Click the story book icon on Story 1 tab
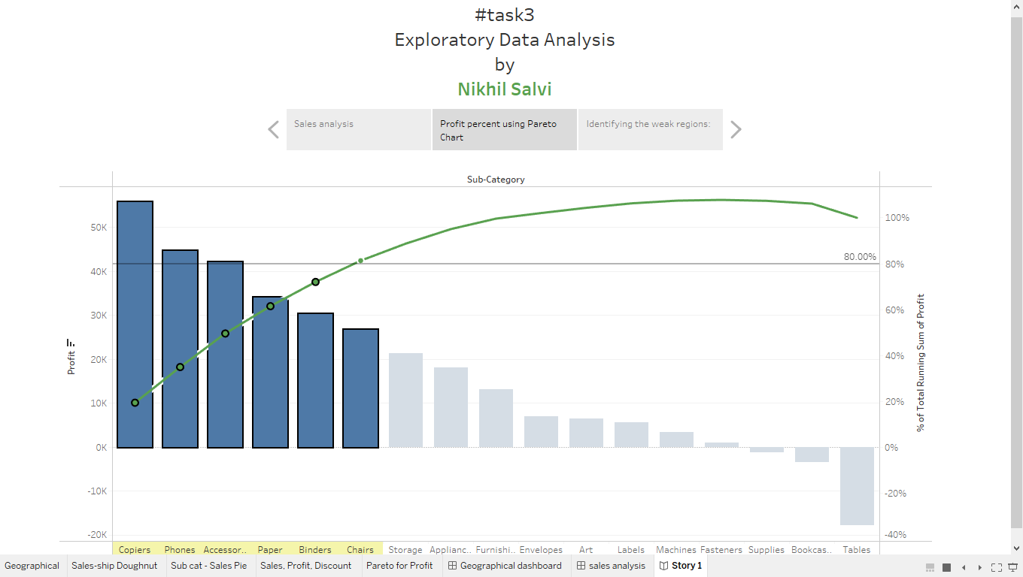Viewport: 1023px width, 577px height. pos(663,565)
